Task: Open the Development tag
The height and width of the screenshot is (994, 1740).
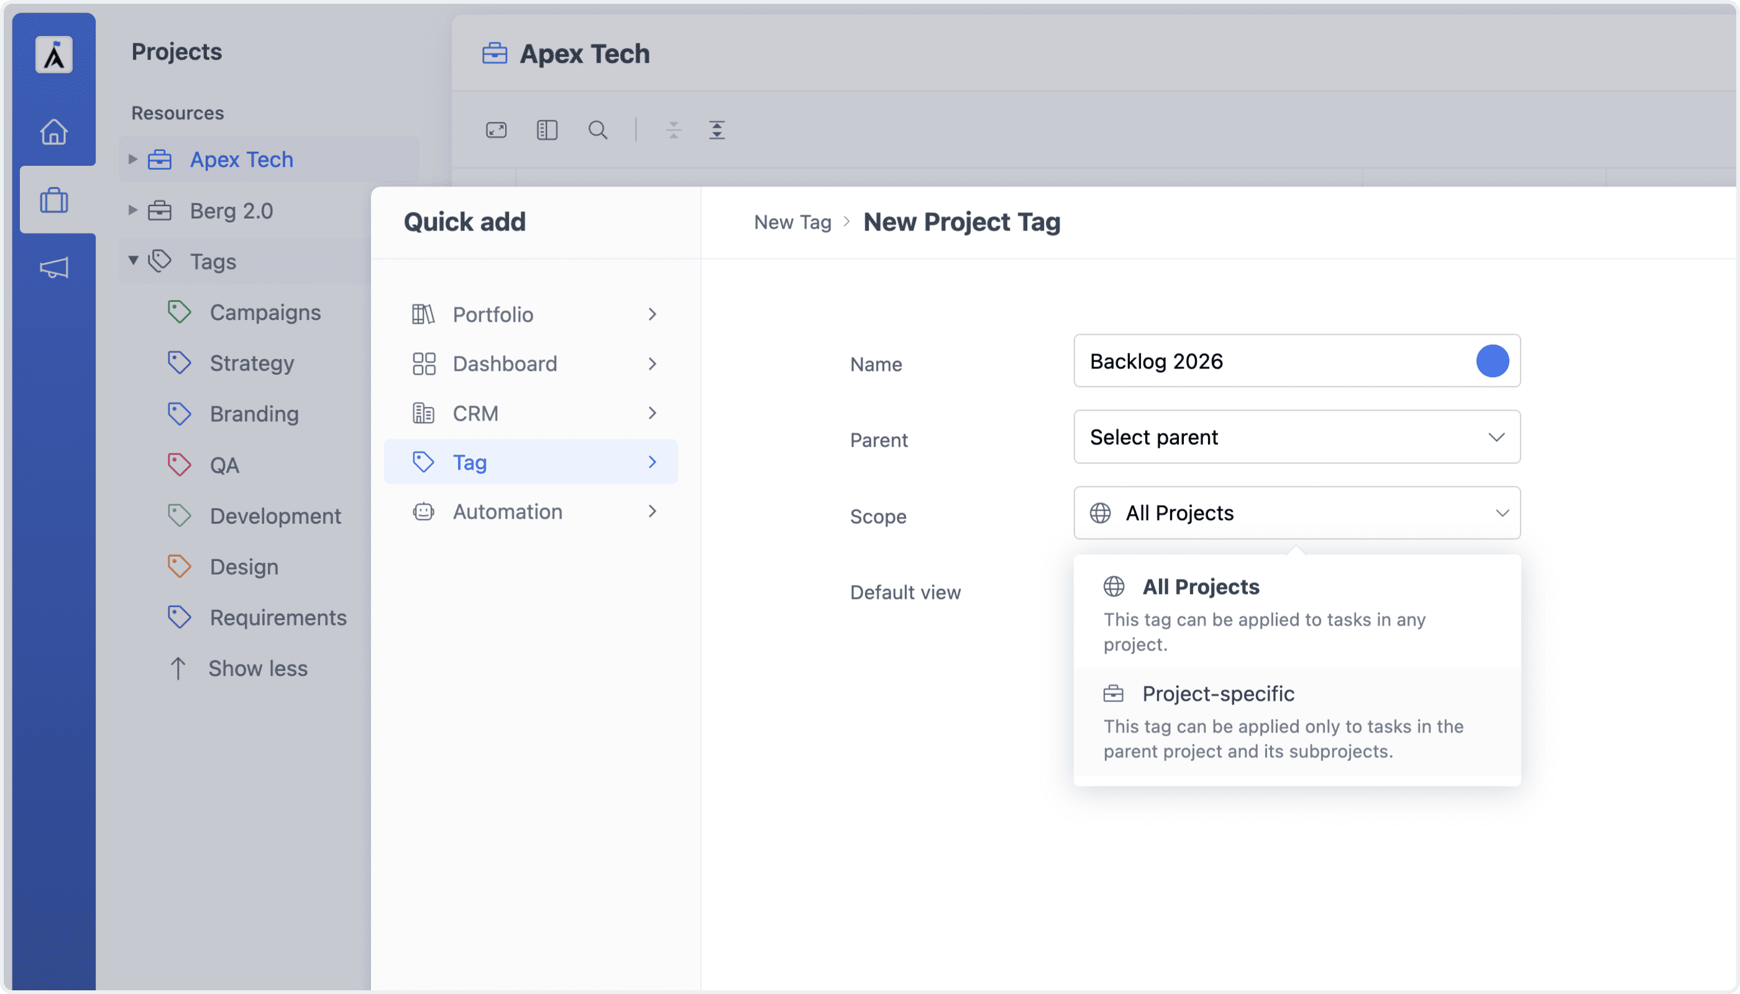Action: click(x=275, y=516)
